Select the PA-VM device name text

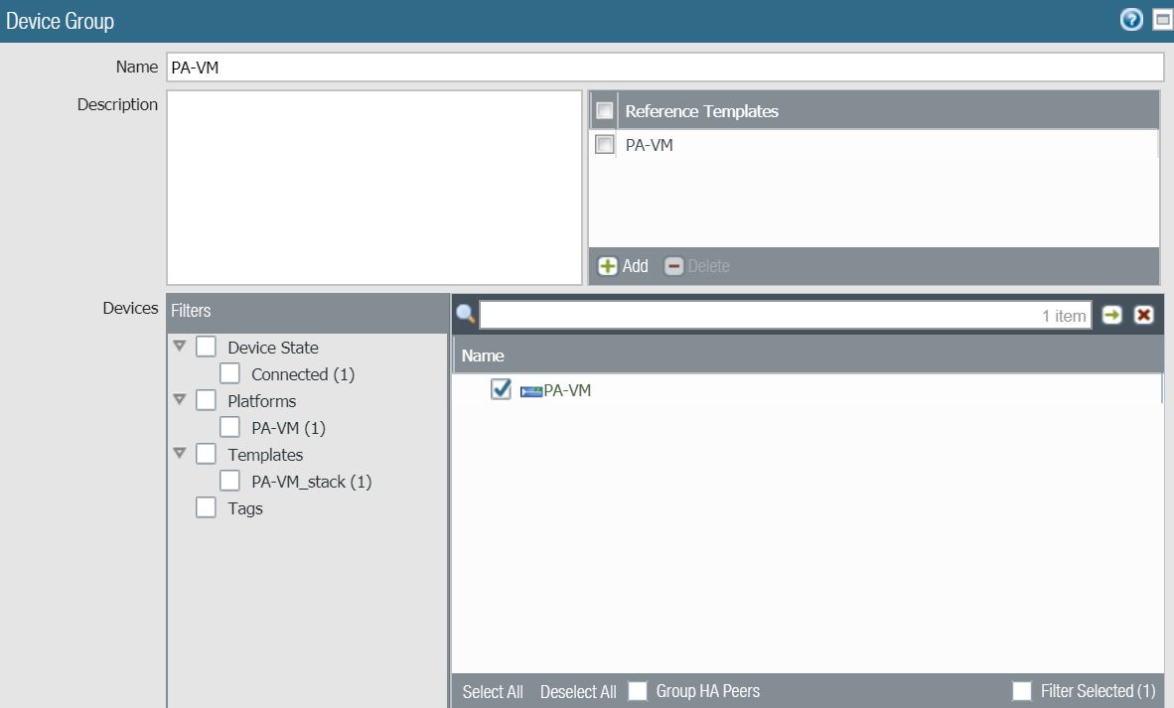(x=567, y=390)
